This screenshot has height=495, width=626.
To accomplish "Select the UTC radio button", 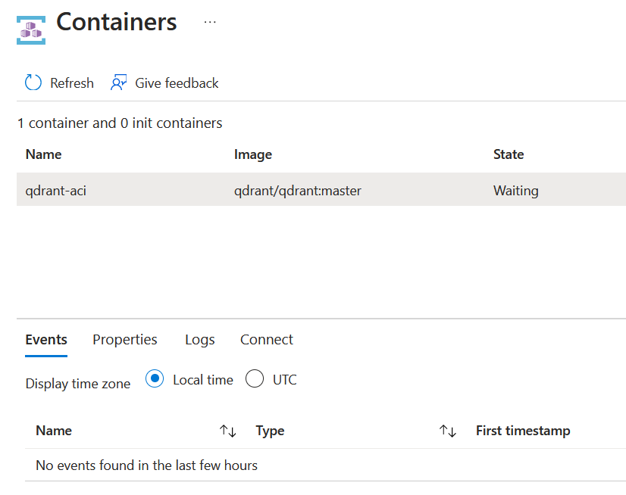I will [x=255, y=378].
